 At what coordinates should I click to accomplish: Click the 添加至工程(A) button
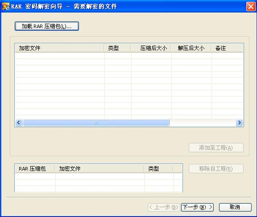click(216, 148)
